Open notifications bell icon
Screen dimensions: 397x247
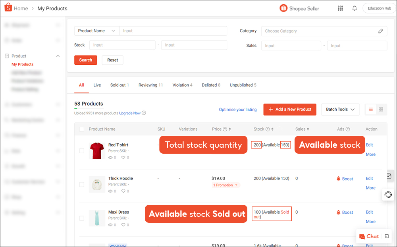[355, 8]
